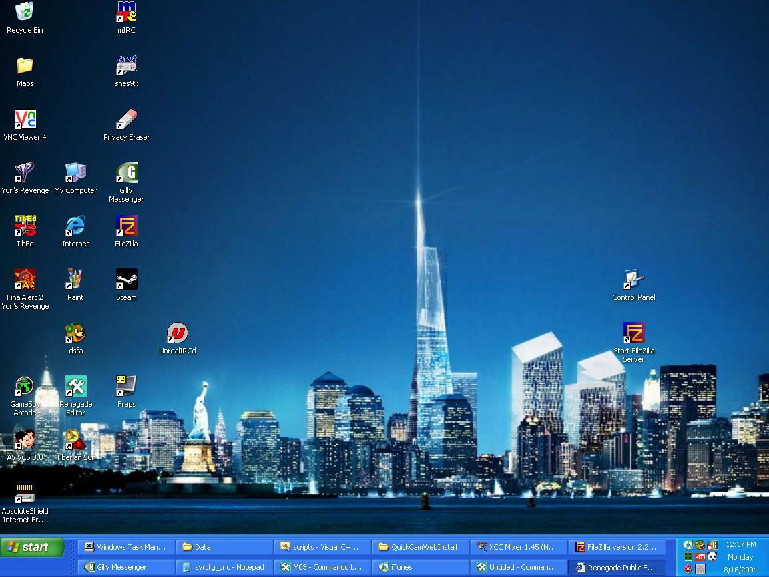Select the GameSpy Arcade desktop icon
The height and width of the screenshot is (577, 769).
coord(25,387)
